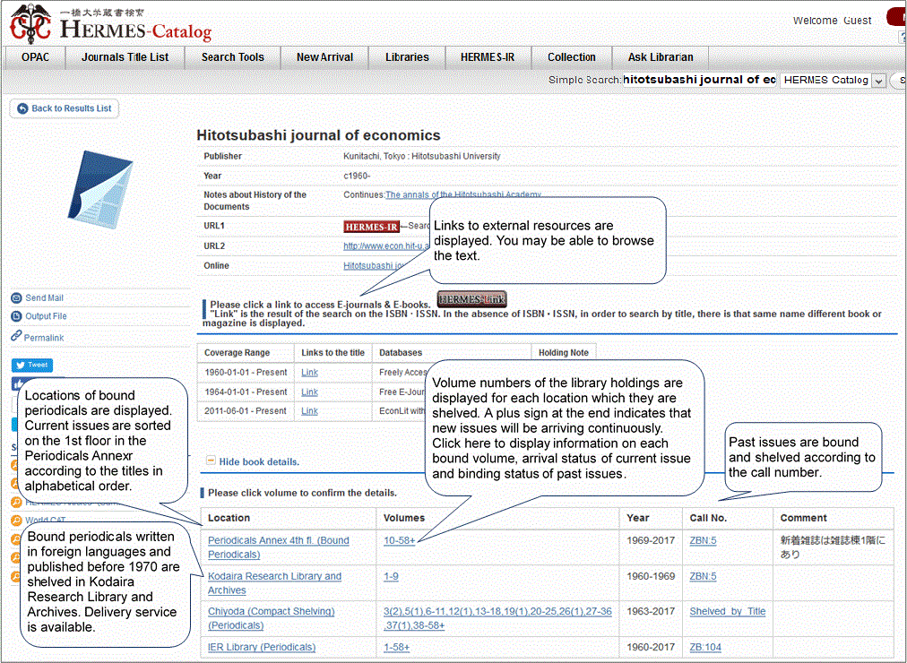
Task: Click the Permalink link text
Action: click(x=43, y=338)
